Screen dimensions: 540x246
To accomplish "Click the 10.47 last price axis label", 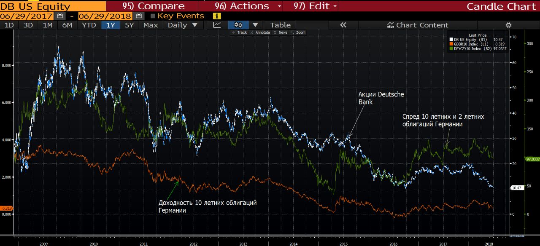I will click(x=516, y=187).
